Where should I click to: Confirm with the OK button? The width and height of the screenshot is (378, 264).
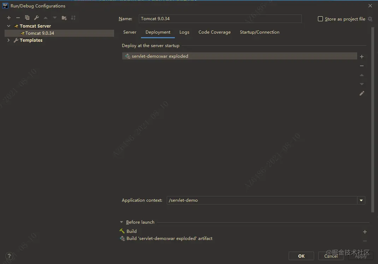301,256
